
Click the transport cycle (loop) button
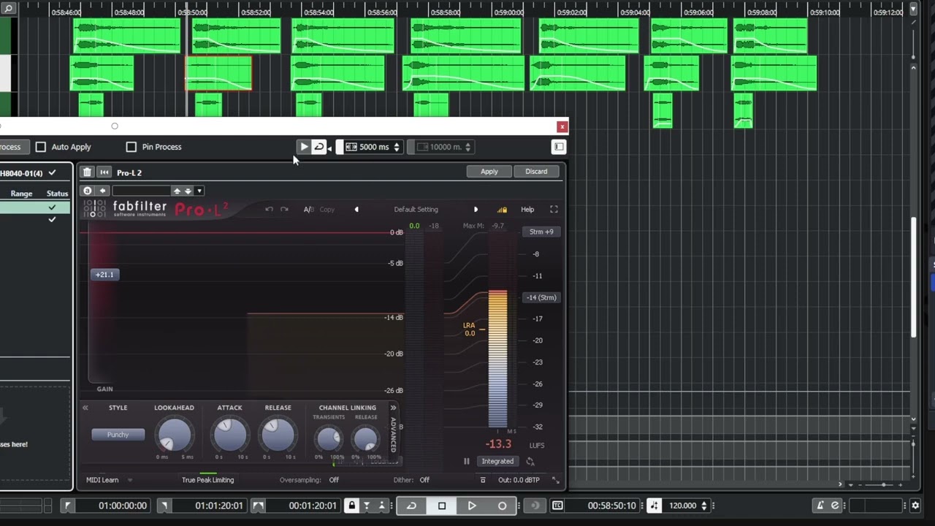pyautogui.click(x=411, y=506)
